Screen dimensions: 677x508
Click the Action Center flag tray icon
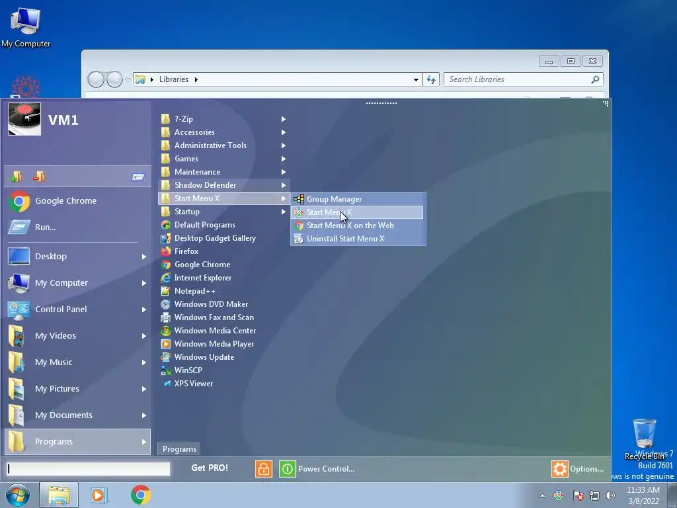578,496
